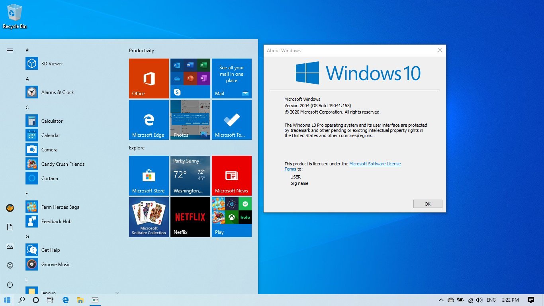Click the winver taskbar window button

pos(95,300)
